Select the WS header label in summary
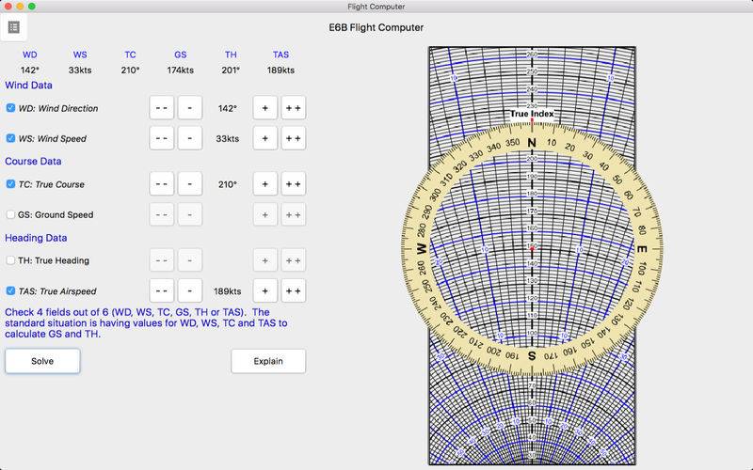 [x=80, y=55]
